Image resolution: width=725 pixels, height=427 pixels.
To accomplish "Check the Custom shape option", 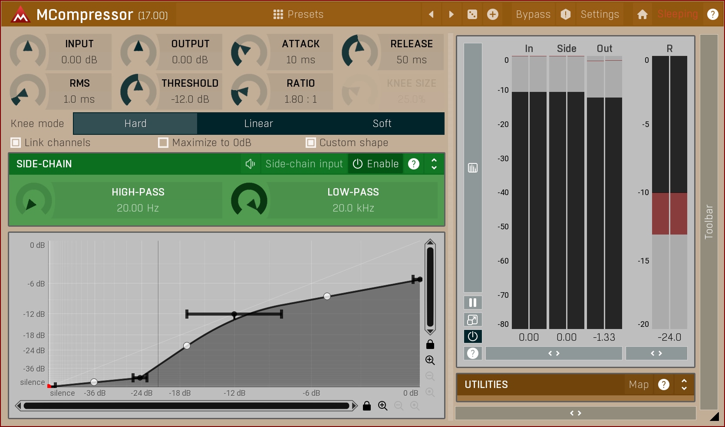I will tap(311, 143).
